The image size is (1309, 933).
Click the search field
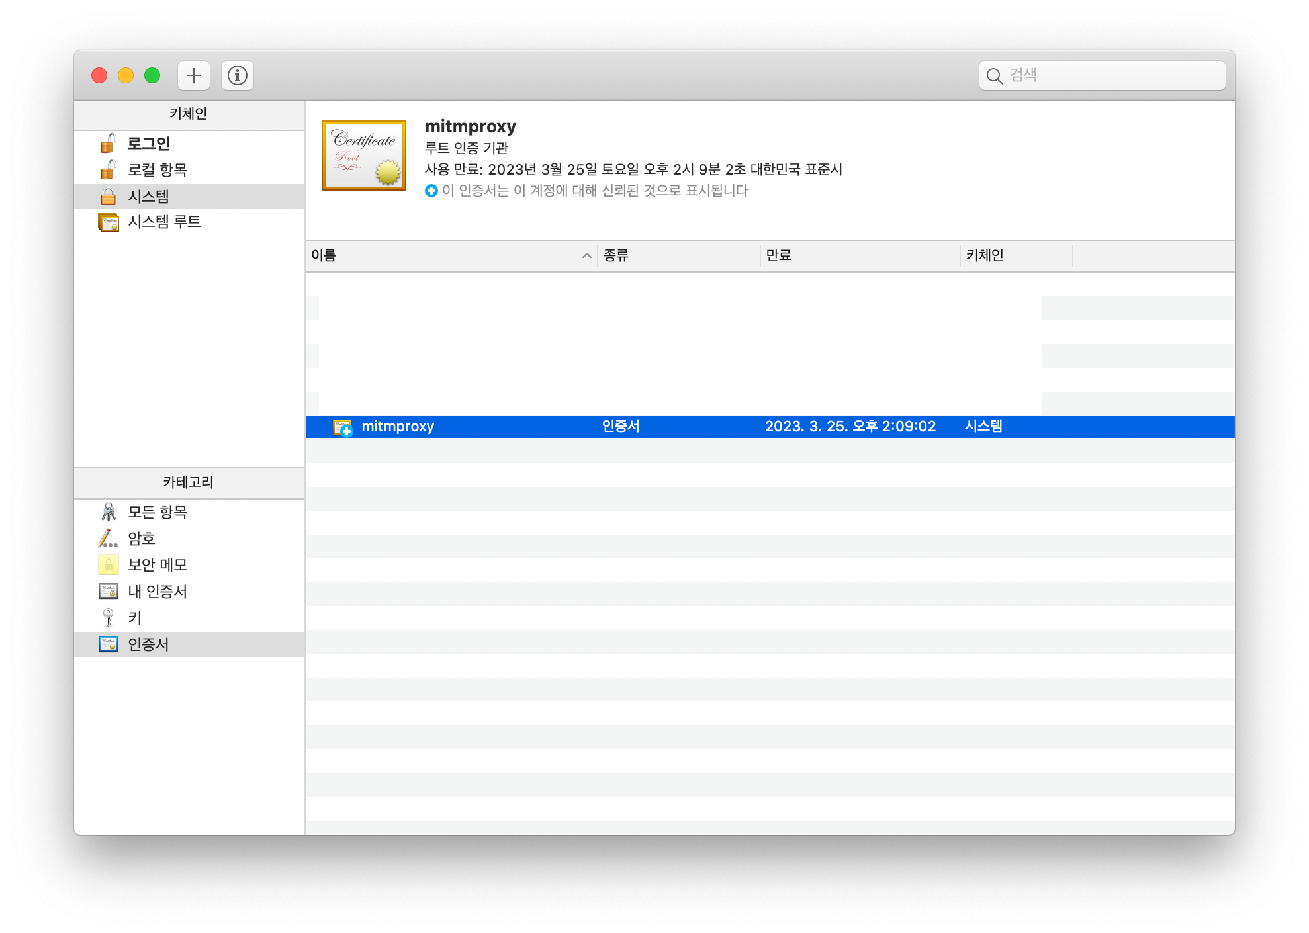click(x=1102, y=75)
